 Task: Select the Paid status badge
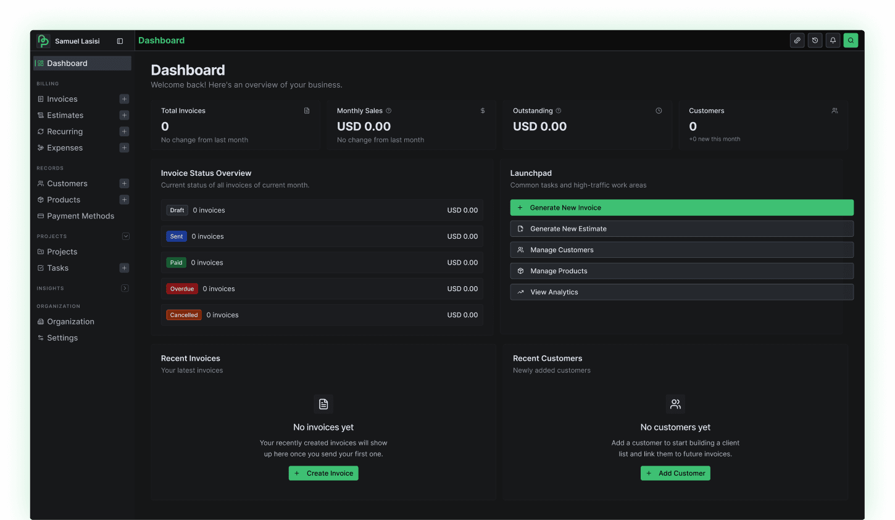[176, 263]
